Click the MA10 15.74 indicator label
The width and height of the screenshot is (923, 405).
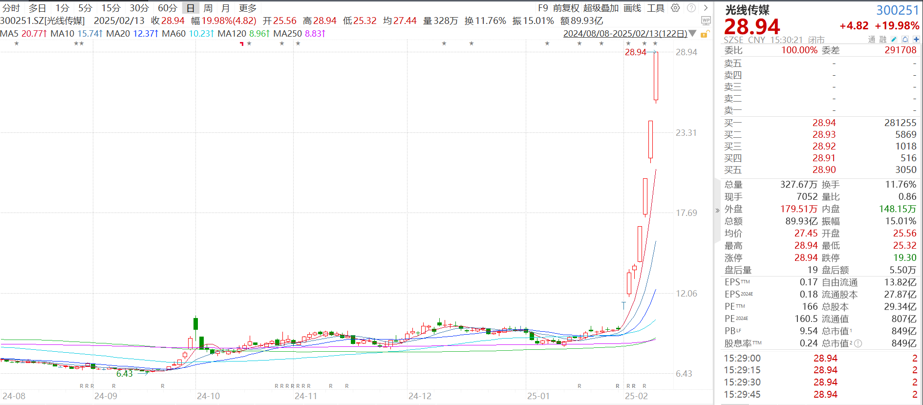point(77,34)
